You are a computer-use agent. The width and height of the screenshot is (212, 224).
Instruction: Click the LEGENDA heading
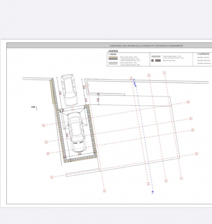click(x=113, y=50)
